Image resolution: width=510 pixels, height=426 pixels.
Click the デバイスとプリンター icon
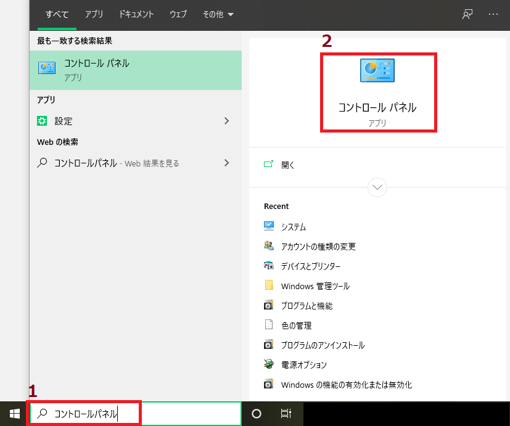(x=269, y=266)
